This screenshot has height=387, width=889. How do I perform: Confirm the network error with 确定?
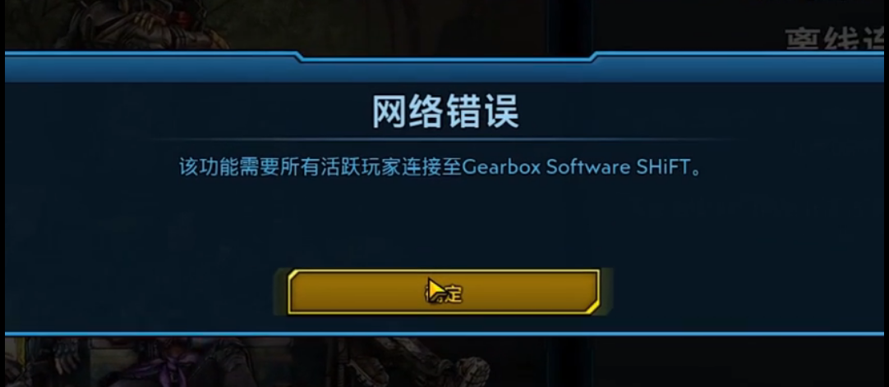(444, 292)
